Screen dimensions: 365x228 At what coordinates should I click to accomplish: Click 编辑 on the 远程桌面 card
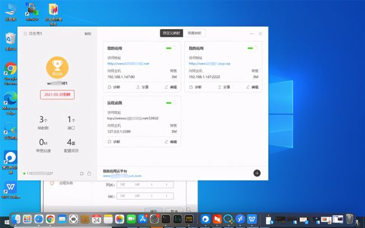tap(171, 142)
